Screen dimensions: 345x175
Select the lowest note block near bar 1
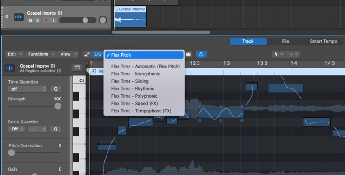click(x=107, y=145)
